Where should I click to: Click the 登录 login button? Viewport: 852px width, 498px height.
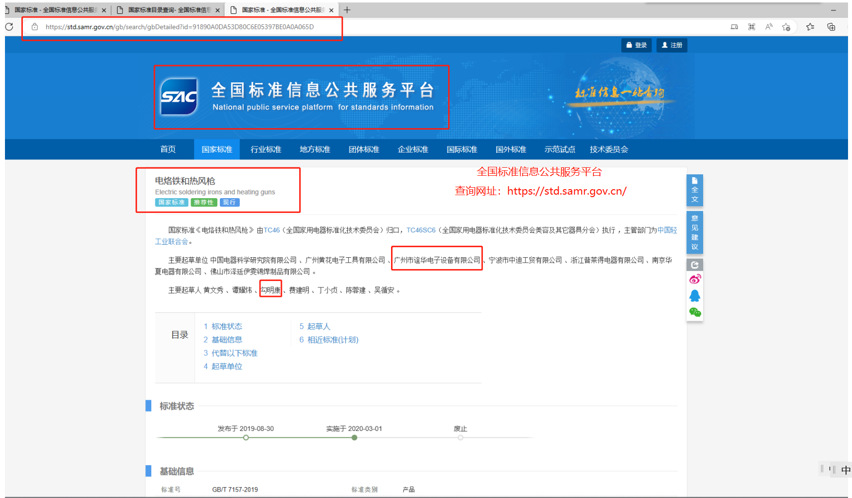click(x=636, y=45)
